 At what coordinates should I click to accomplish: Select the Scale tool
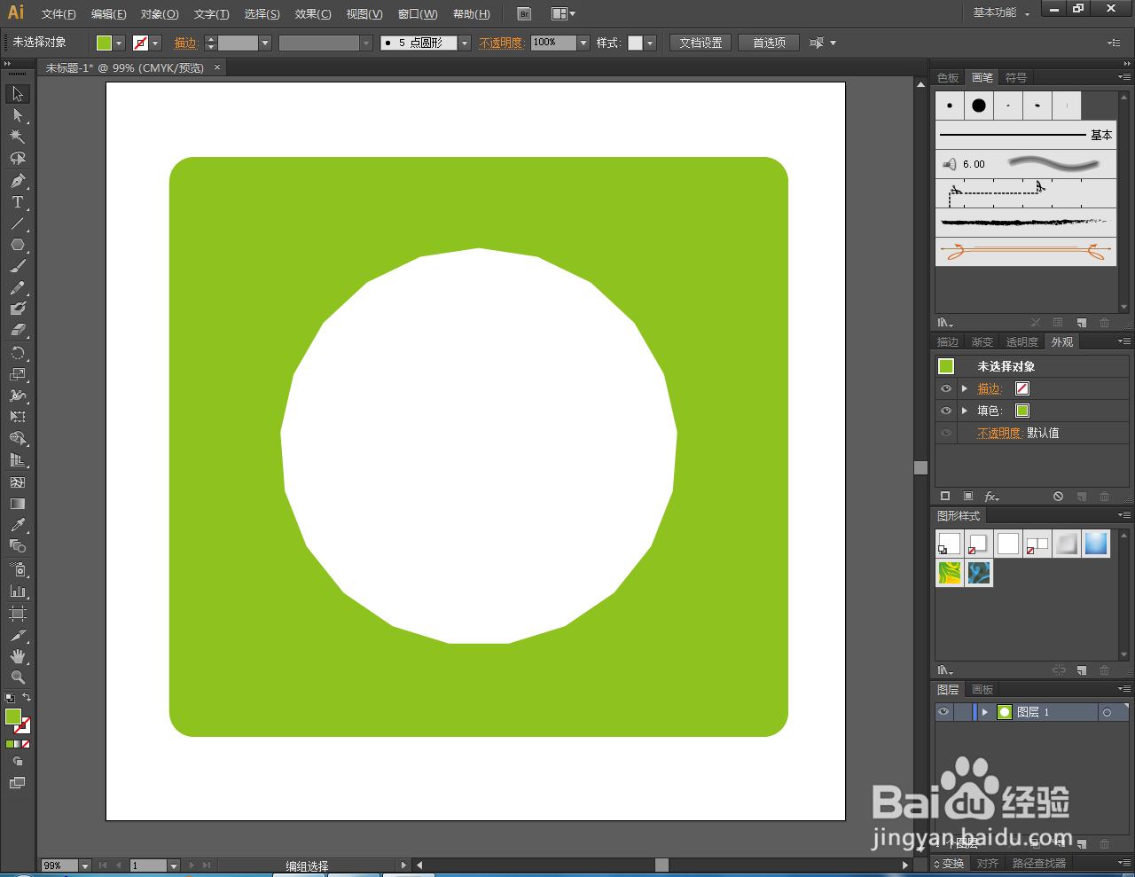pyautogui.click(x=18, y=374)
